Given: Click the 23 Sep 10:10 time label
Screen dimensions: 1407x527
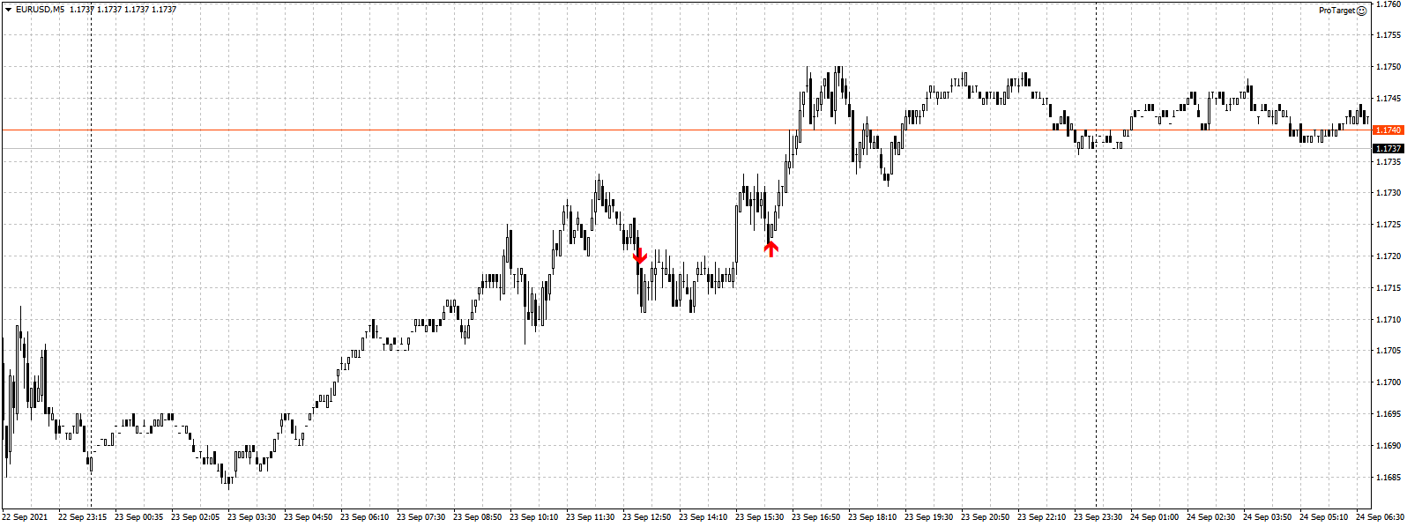Looking at the screenshot, I should coord(533,517).
